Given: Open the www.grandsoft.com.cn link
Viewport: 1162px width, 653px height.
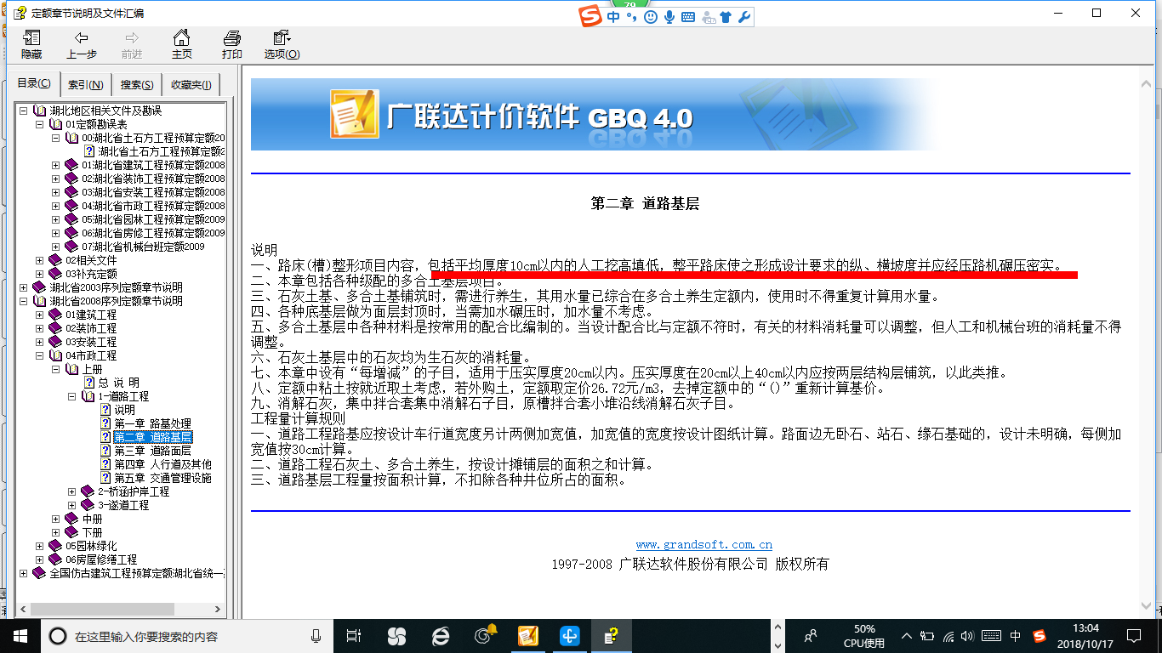Looking at the screenshot, I should pyautogui.click(x=704, y=544).
